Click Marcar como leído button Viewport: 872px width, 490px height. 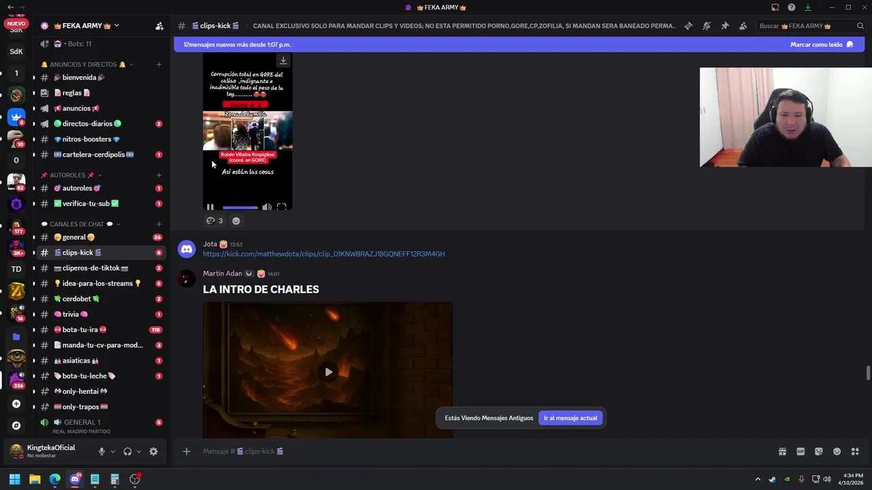tap(822, 44)
